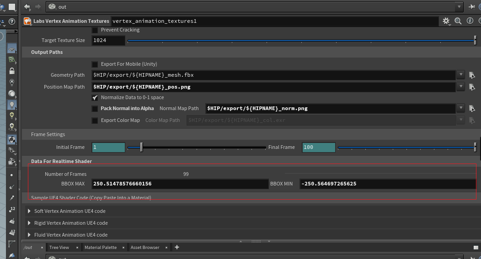
Task: Switch to the Asset Browser tab
Action: pos(145,248)
